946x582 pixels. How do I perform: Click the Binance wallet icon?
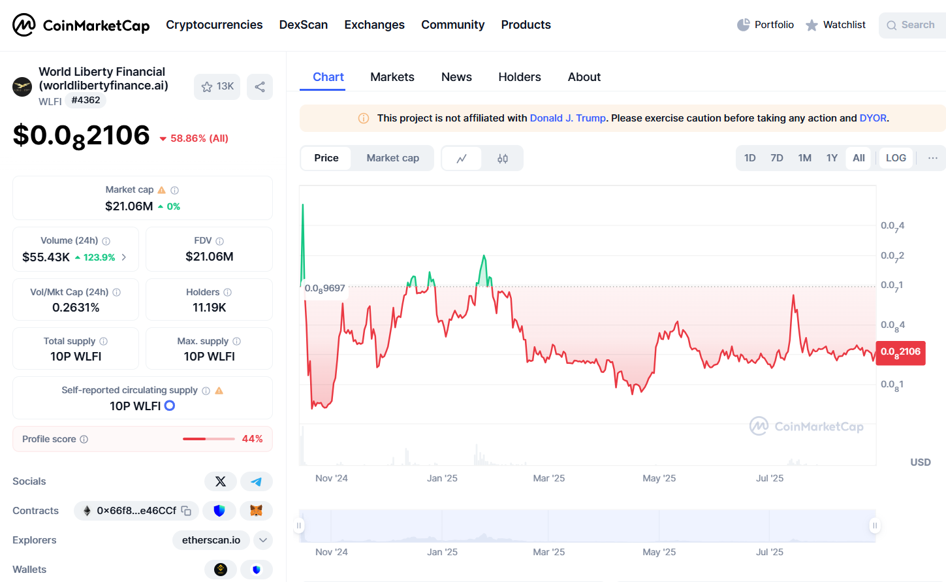click(221, 570)
